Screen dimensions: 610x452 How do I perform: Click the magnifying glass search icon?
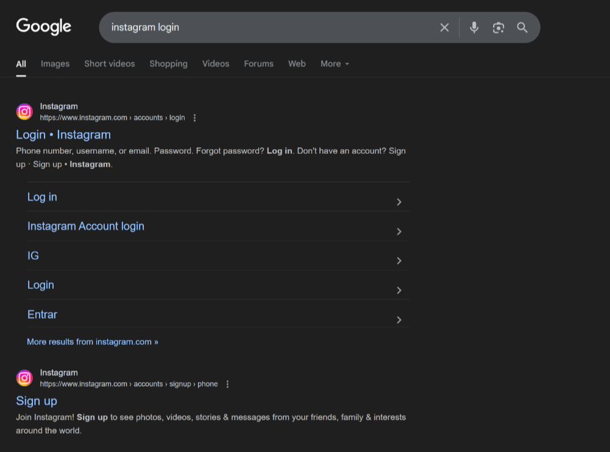(x=522, y=27)
